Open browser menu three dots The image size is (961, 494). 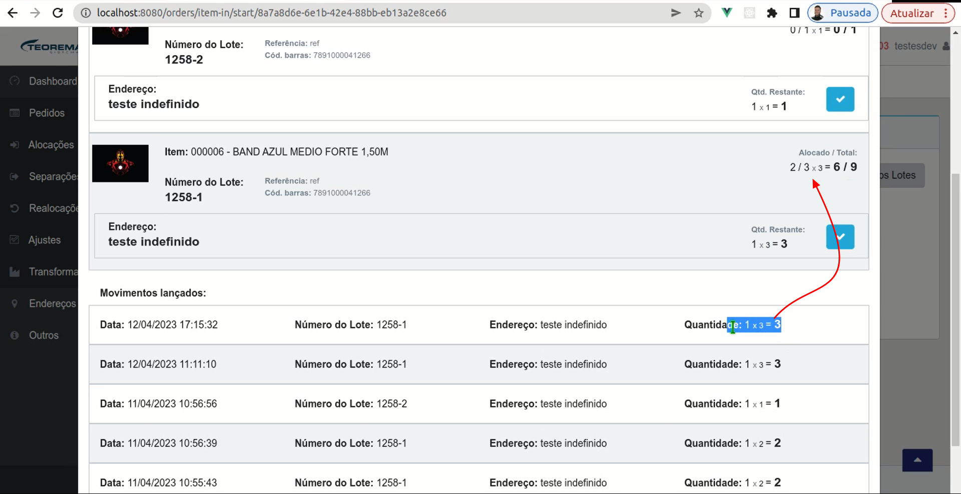click(x=945, y=13)
